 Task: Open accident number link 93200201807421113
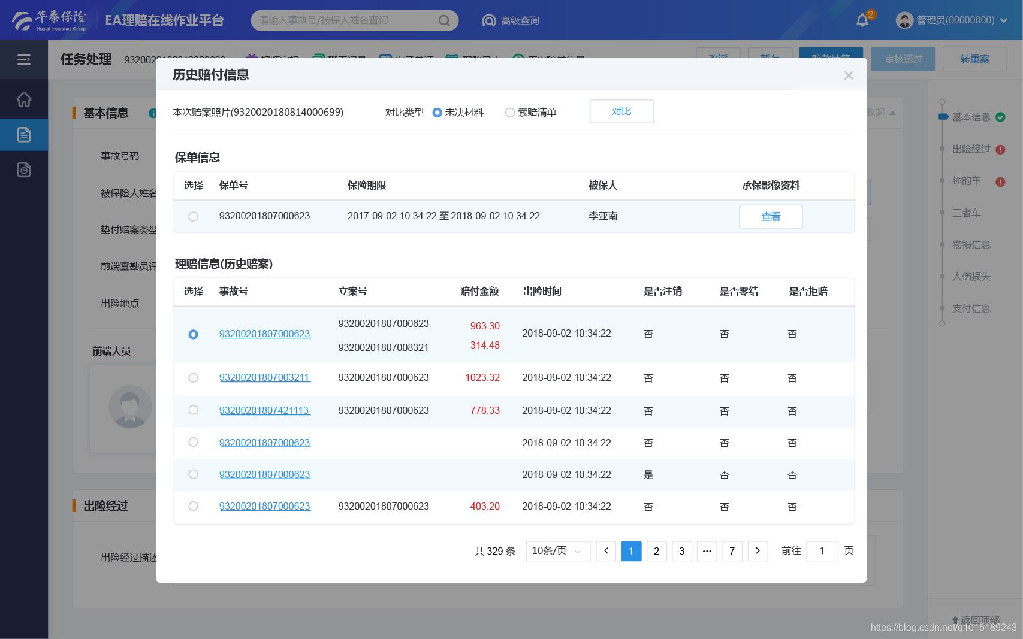coord(265,411)
